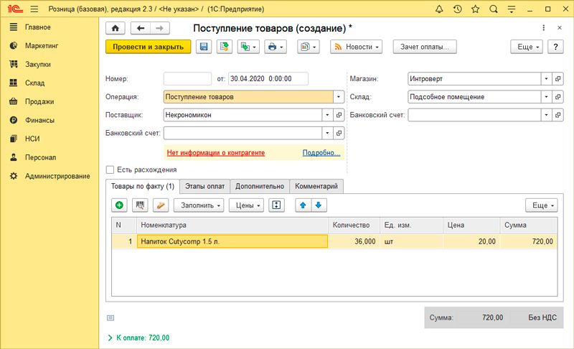Open Закупки section
Screen dimensions: 574x349
38,65
